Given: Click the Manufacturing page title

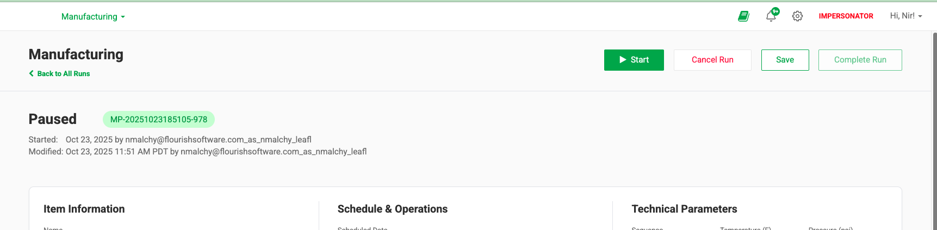Looking at the screenshot, I should [x=76, y=54].
